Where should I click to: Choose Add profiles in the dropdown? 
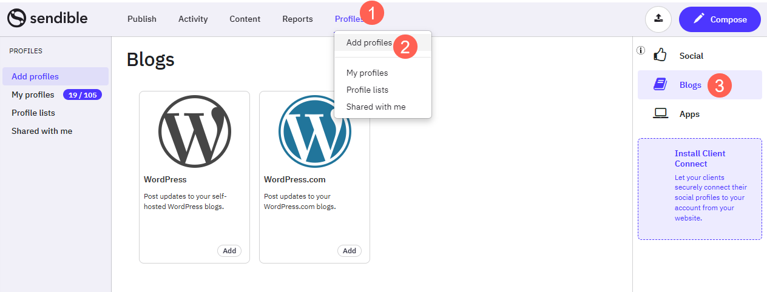tap(382, 42)
